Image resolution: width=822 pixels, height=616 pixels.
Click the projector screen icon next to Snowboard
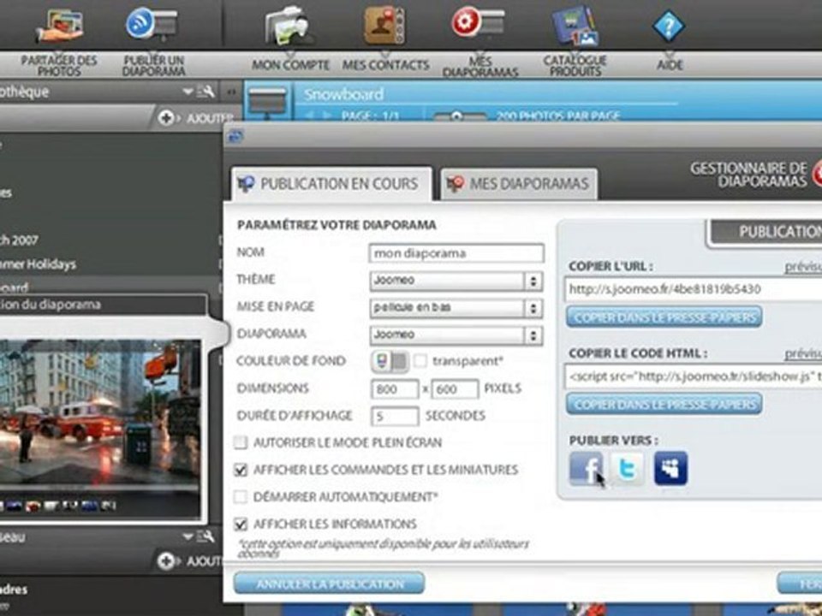click(268, 102)
